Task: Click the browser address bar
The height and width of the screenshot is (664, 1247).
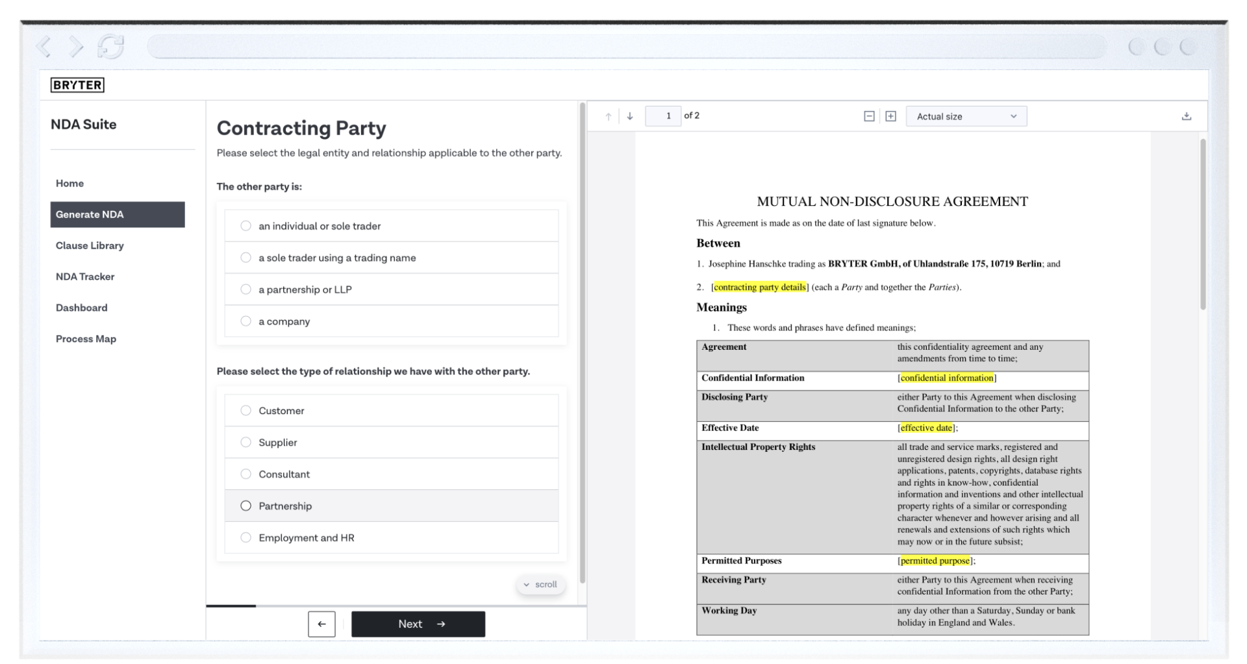Action: point(627,47)
